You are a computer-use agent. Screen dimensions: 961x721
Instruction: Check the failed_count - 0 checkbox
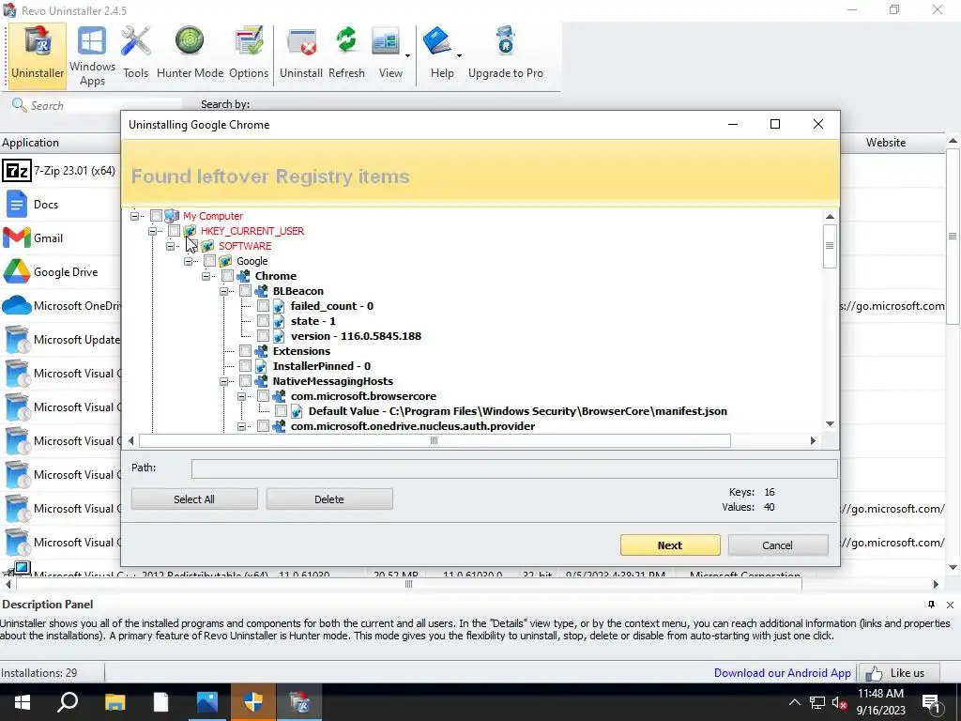[263, 305]
